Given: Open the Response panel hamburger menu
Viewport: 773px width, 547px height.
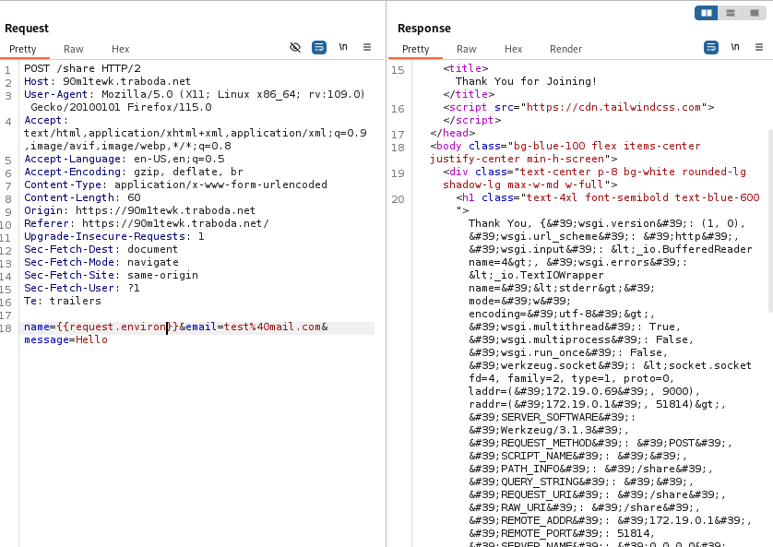Looking at the screenshot, I should tap(759, 47).
